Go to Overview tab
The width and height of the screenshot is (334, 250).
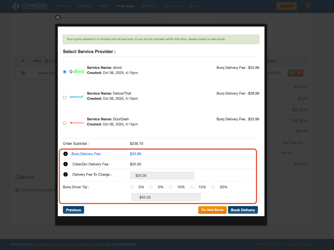(63, 6)
